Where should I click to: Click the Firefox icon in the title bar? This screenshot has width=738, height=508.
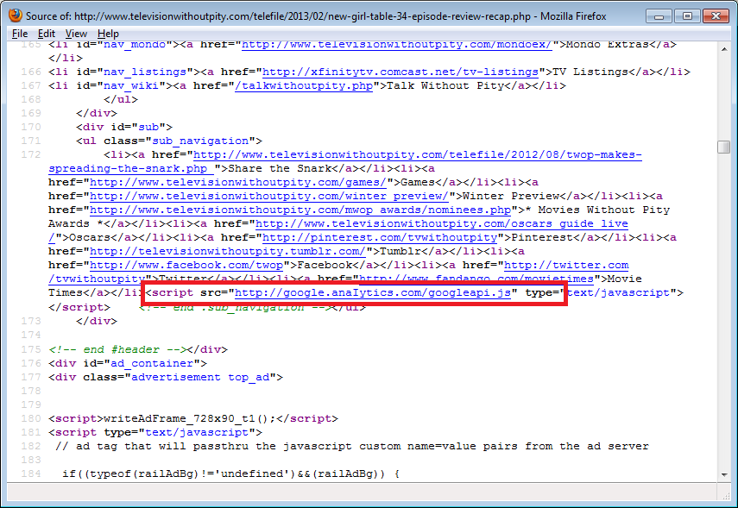(15, 16)
